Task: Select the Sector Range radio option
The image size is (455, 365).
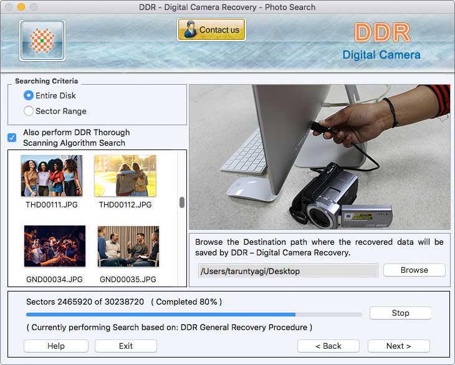Action: 29,111
